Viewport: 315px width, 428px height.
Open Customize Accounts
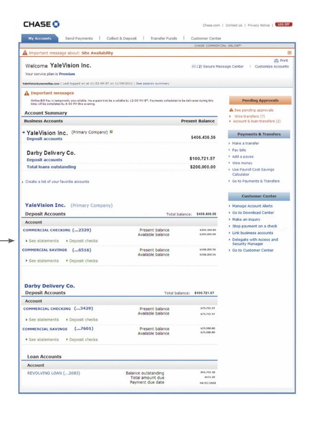(271, 66)
